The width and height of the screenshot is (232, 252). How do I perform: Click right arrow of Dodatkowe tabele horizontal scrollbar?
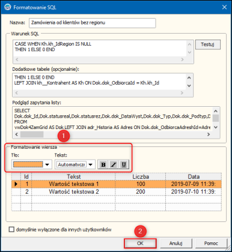pos(182,93)
